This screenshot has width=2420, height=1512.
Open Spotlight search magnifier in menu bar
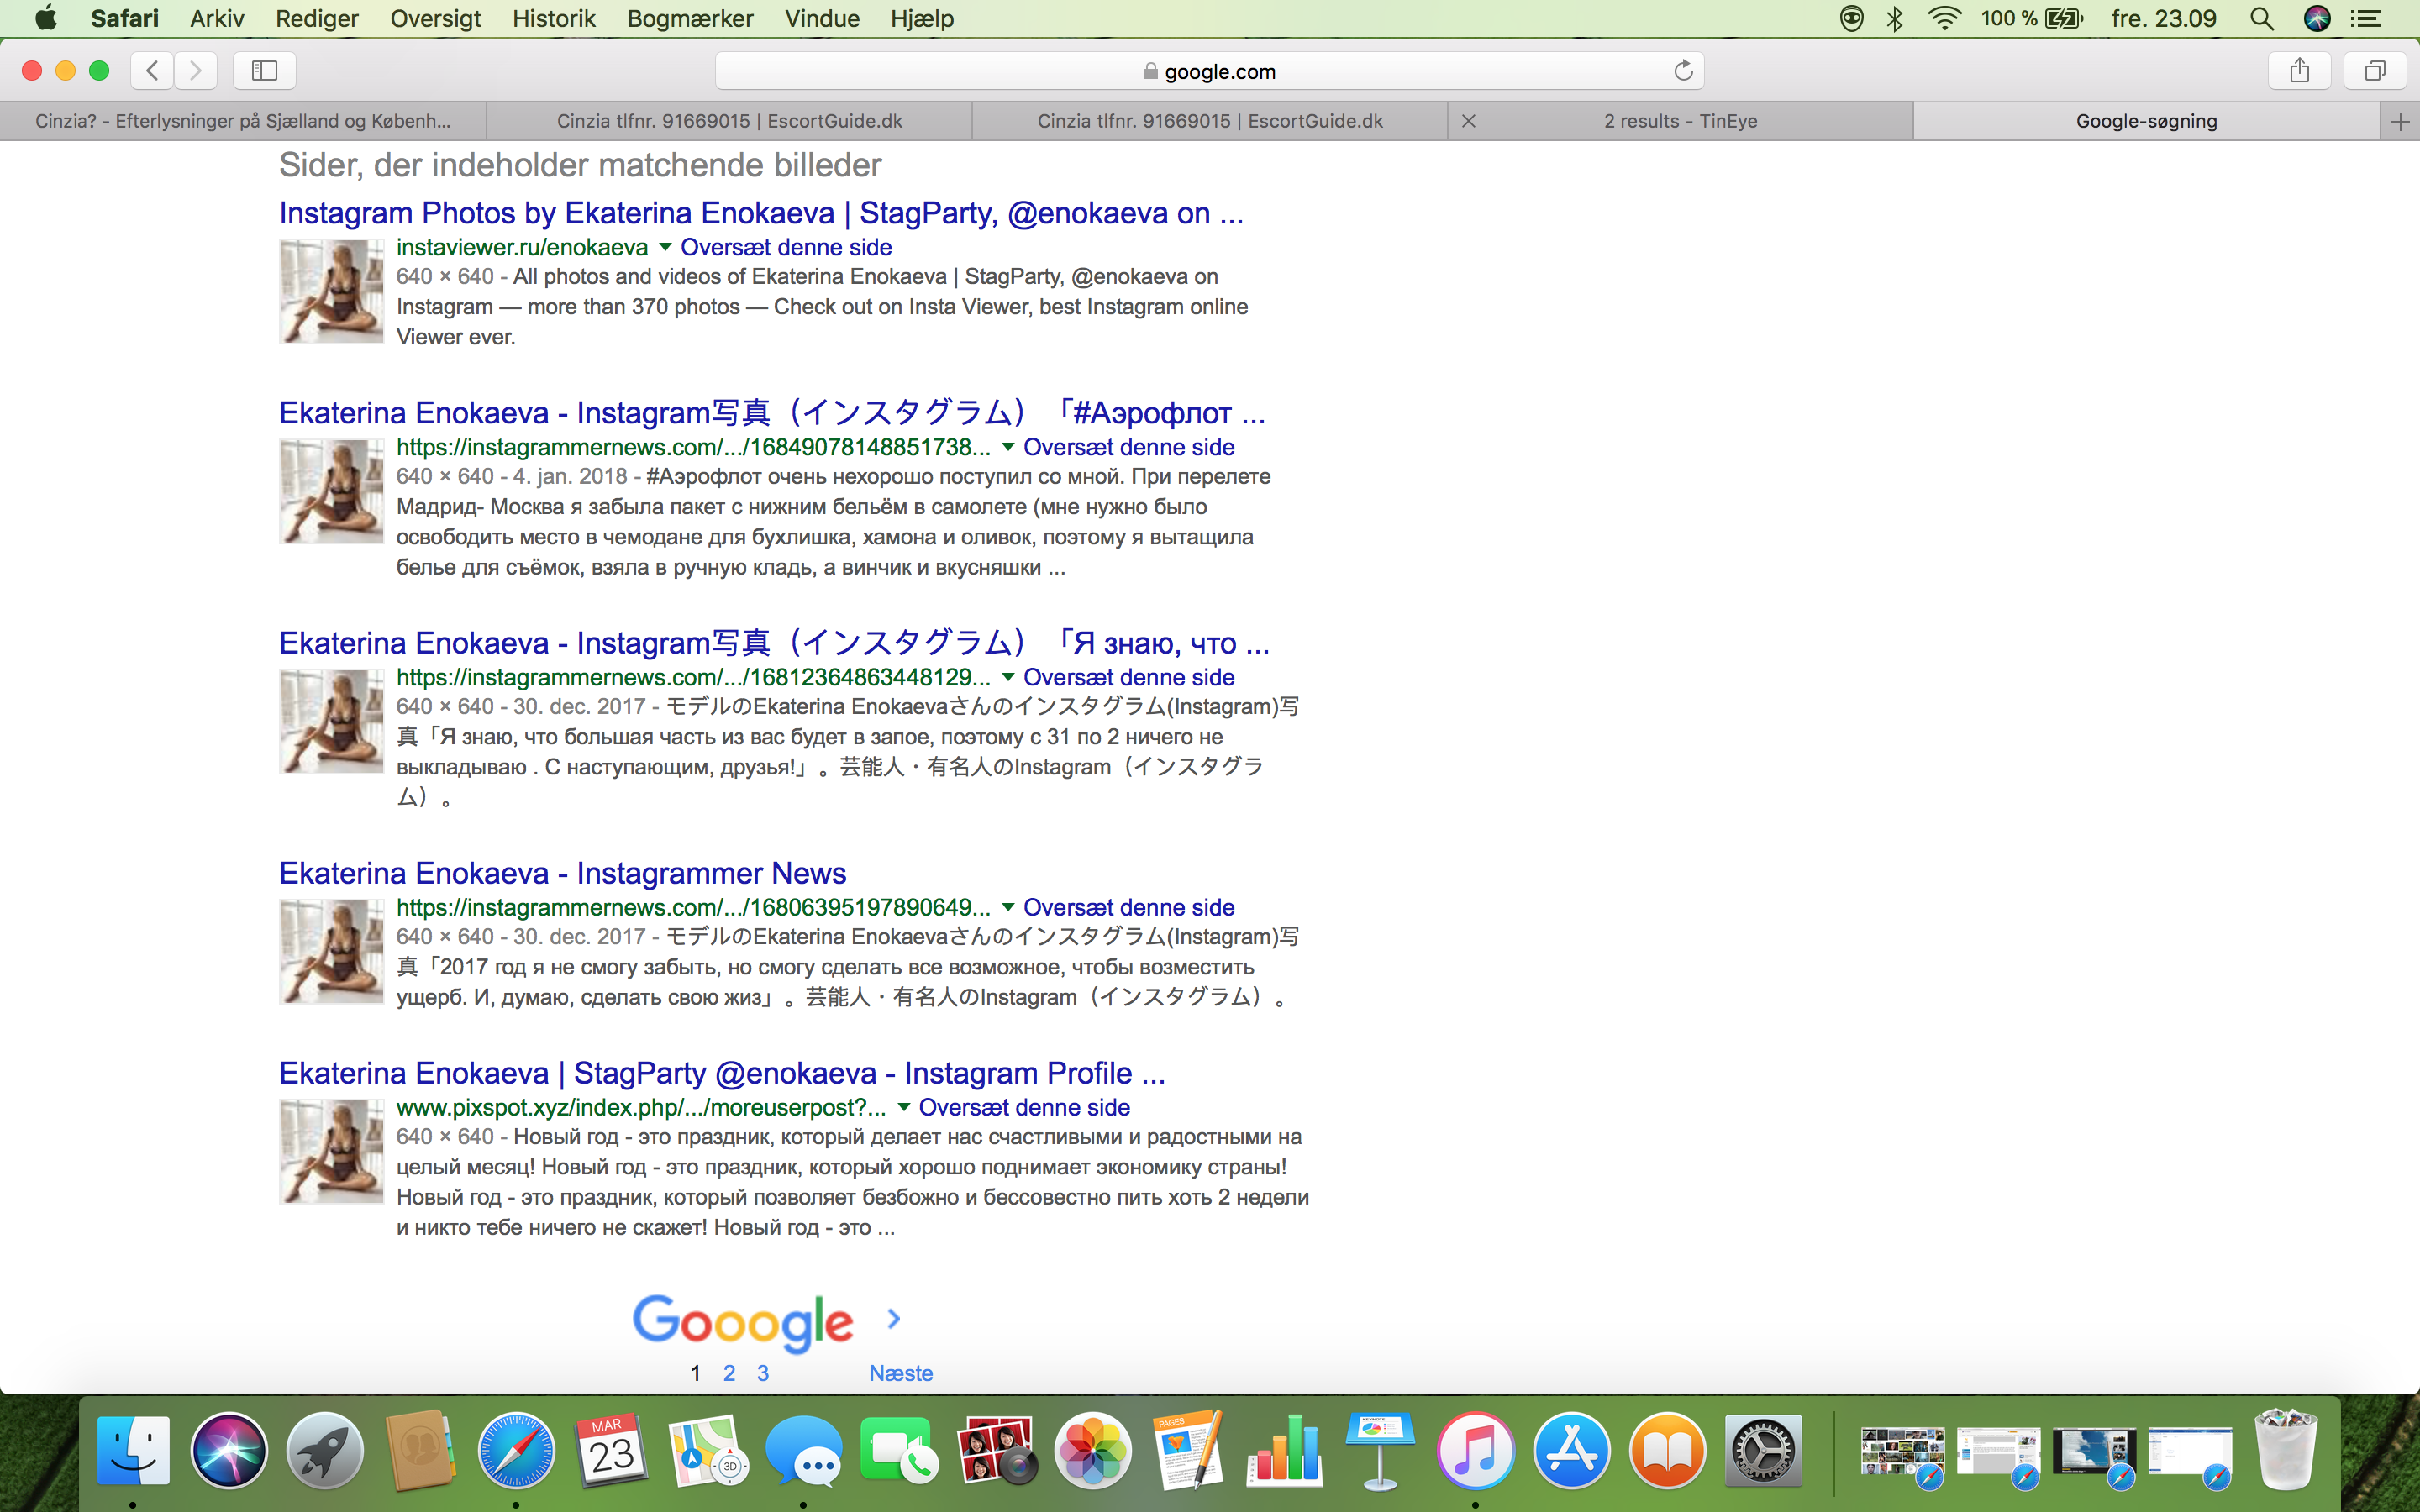(2261, 18)
